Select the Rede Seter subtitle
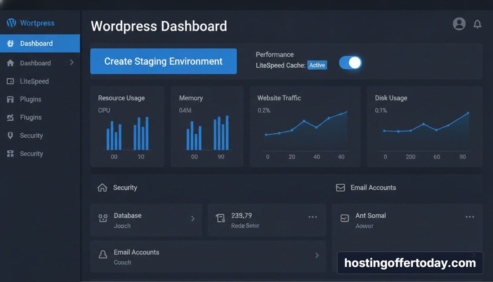 (245, 226)
